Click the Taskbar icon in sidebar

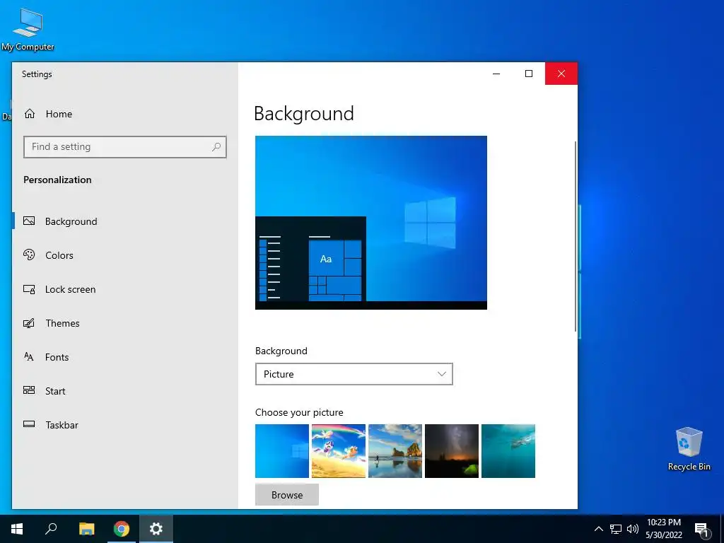29,424
